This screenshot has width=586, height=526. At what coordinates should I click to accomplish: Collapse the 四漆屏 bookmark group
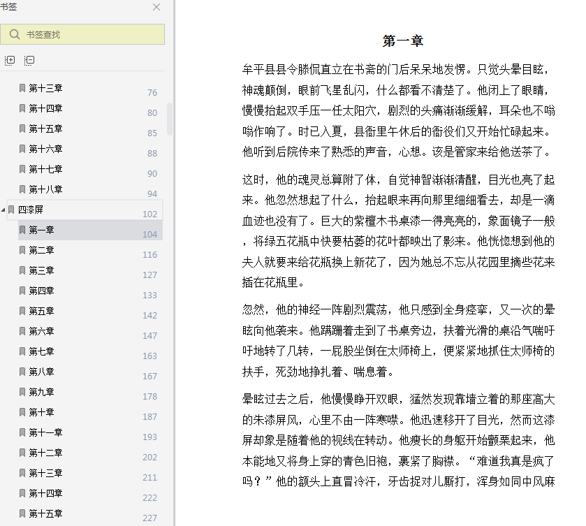[x=3, y=210]
